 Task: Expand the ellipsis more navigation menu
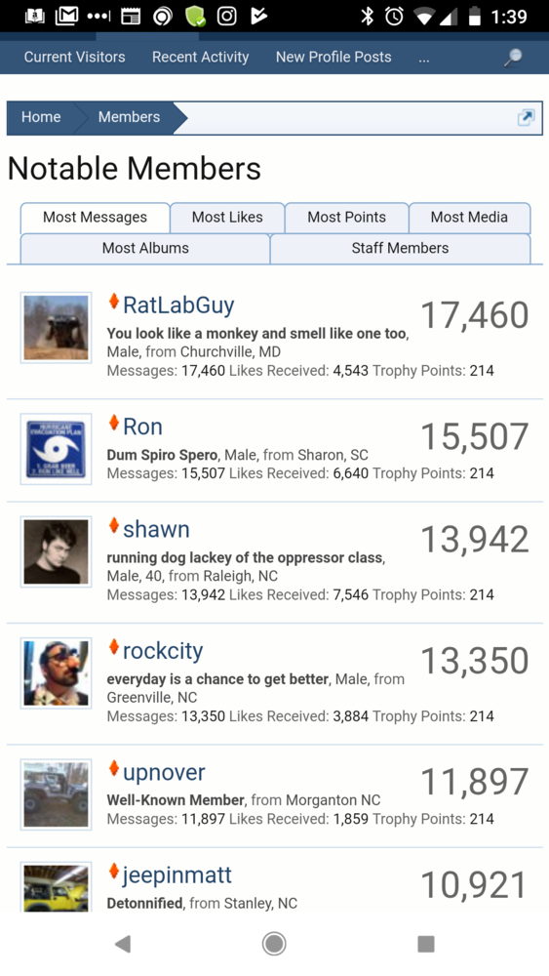click(424, 58)
